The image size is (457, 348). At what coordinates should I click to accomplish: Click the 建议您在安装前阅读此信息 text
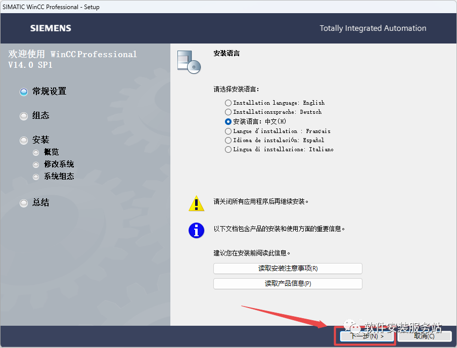[252, 253]
